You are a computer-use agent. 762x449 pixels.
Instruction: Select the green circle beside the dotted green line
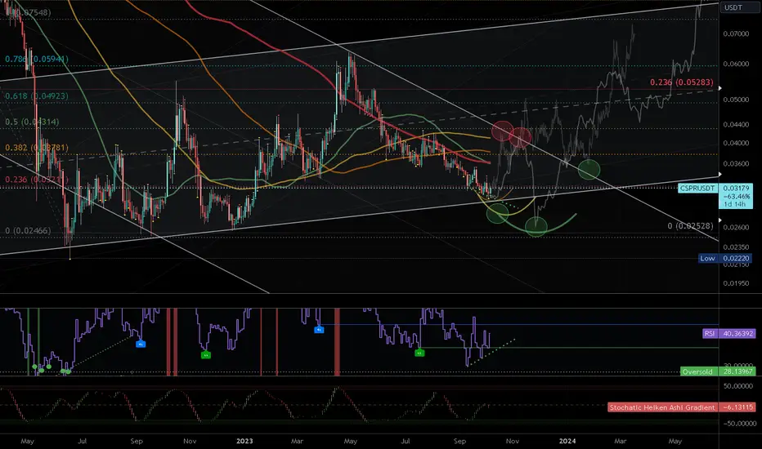(498, 213)
